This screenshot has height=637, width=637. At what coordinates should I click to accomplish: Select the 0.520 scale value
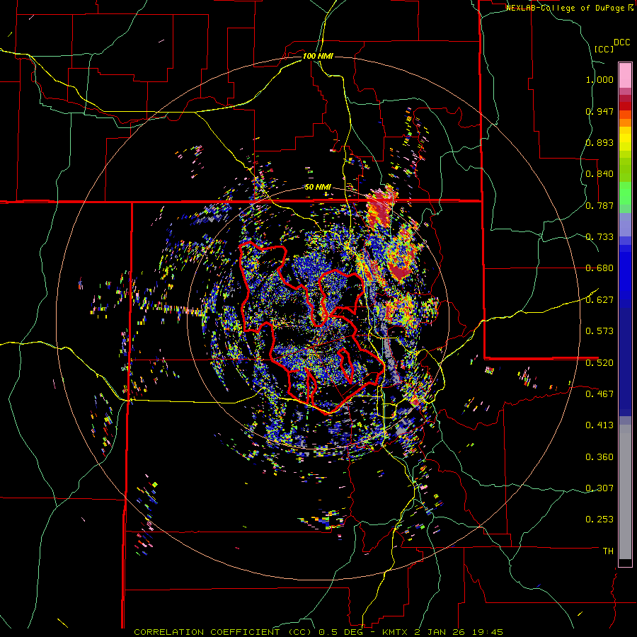[x=599, y=363]
